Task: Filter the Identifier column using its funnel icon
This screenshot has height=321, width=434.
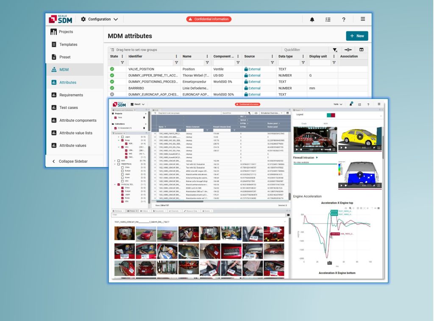Action: [176, 62]
